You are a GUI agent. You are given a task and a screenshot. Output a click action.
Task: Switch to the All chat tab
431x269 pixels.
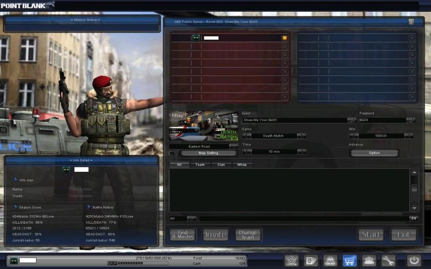pyautogui.click(x=179, y=165)
